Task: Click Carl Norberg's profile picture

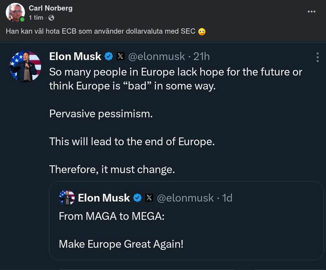Action: [x=15, y=12]
